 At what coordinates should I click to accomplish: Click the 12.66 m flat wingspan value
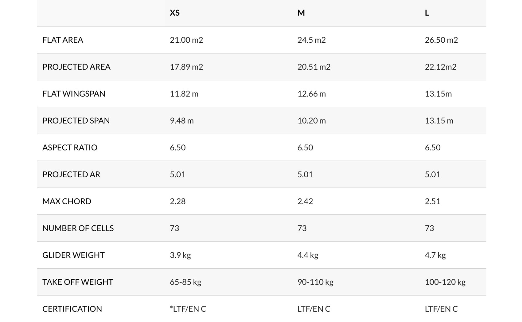[311, 94]
